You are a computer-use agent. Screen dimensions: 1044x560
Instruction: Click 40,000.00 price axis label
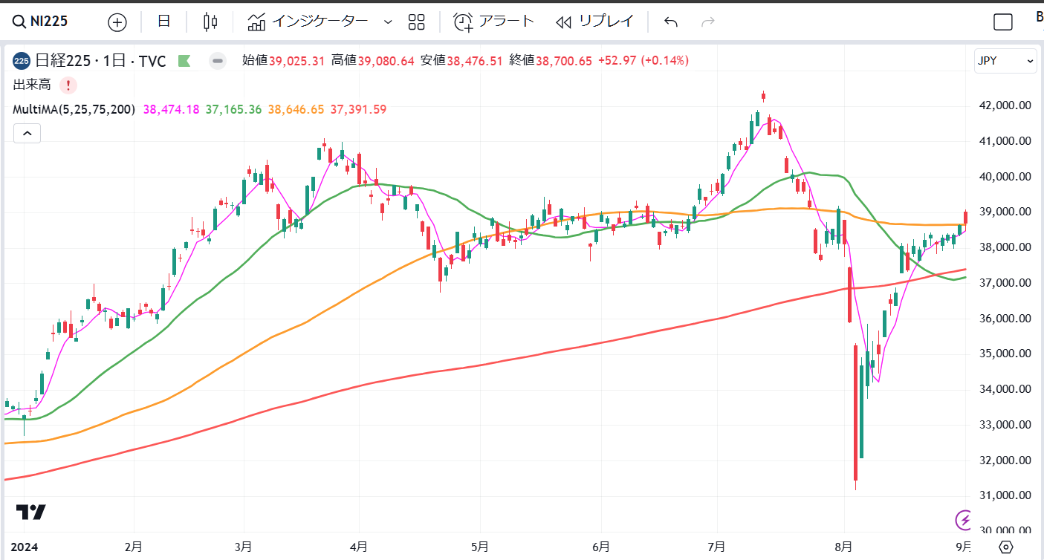point(1006,177)
